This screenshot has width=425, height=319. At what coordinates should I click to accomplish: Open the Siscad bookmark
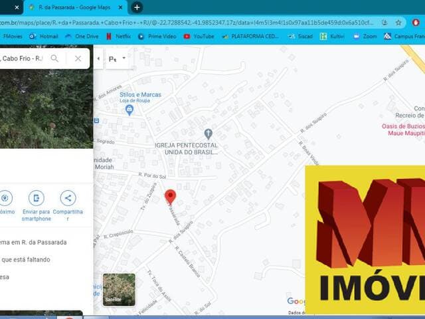pos(300,37)
